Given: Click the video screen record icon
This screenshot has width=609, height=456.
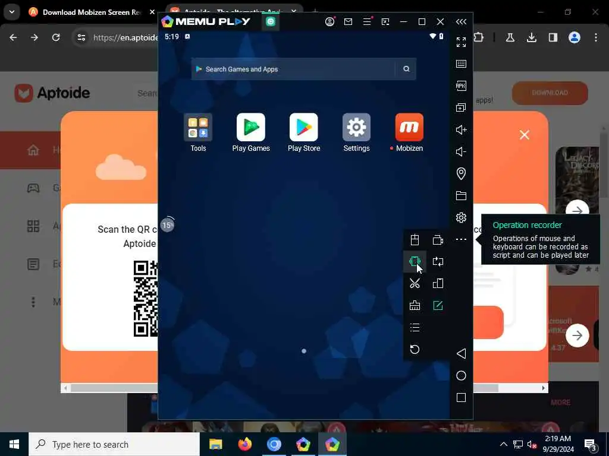Looking at the screenshot, I should 438,240.
